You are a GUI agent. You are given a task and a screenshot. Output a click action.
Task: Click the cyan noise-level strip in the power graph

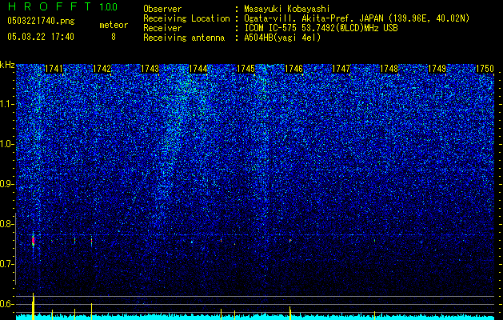click(255, 317)
